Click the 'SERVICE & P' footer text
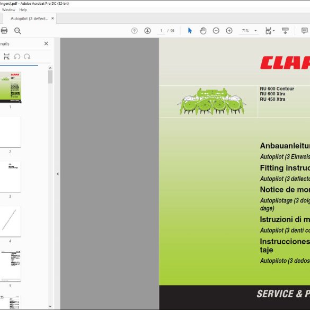 pyautogui.click(x=283, y=294)
